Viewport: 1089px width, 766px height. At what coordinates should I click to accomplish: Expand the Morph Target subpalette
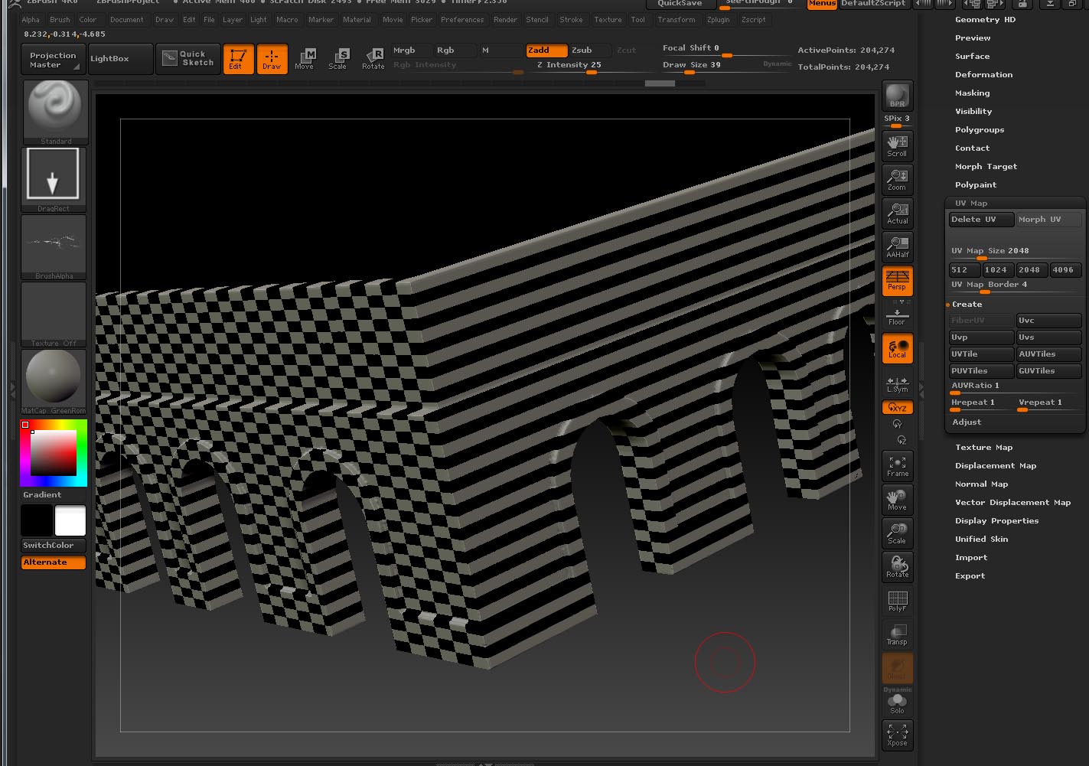tap(986, 166)
